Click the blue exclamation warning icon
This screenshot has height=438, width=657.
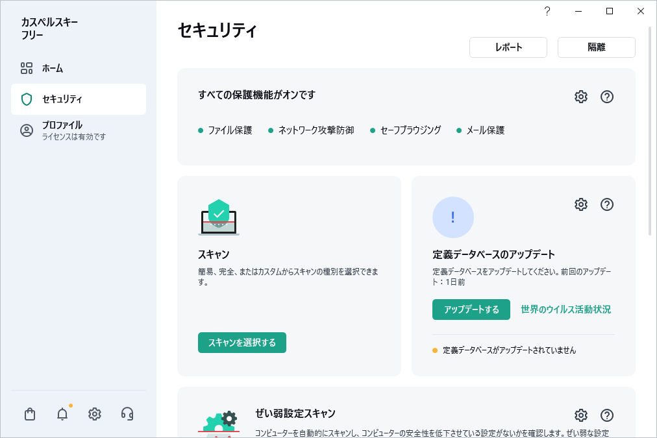[x=453, y=217]
